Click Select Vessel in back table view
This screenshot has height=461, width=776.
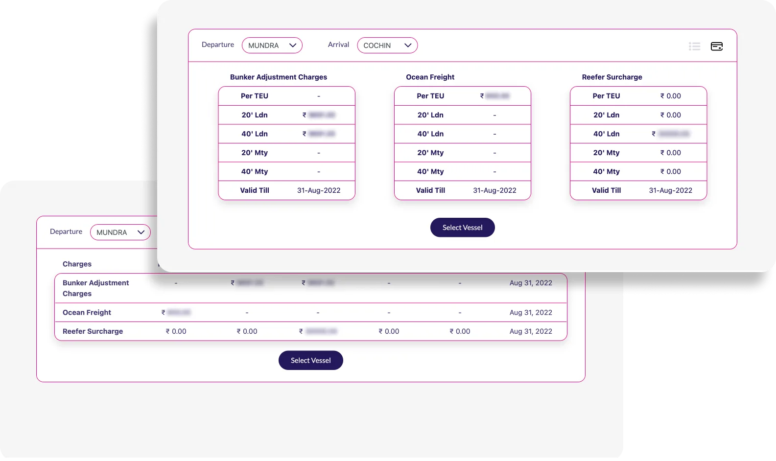pyautogui.click(x=311, y=360)
